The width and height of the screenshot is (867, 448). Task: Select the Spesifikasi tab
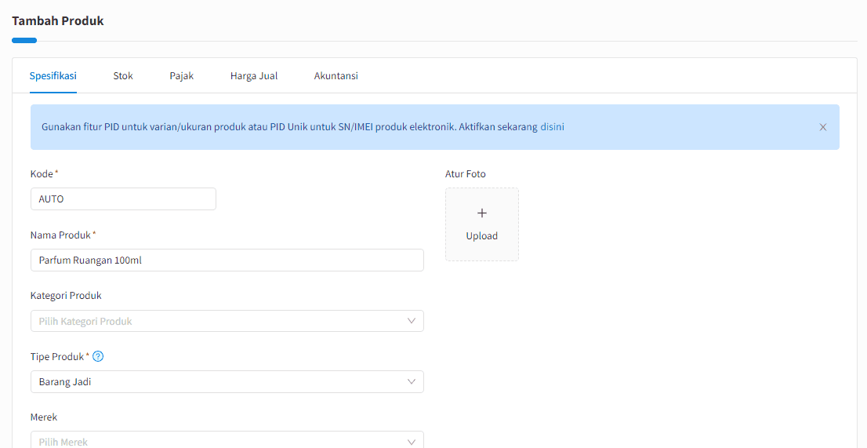[x=53, y=76]
